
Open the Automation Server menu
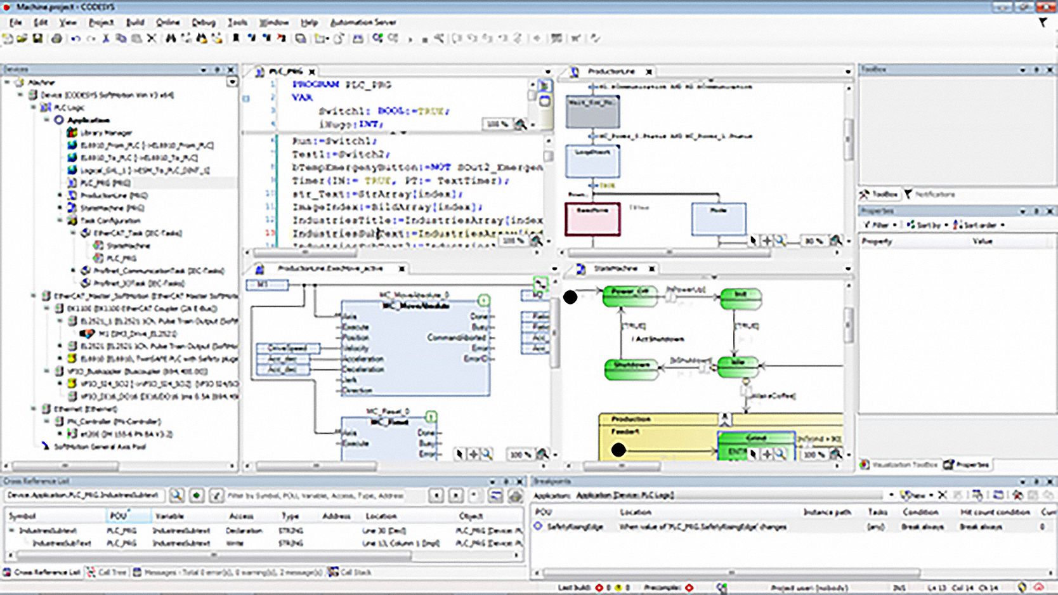(x=362, y=22)
